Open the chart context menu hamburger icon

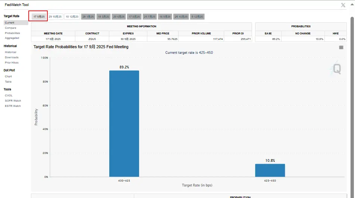pyautogui.click(x=341, y=47)
